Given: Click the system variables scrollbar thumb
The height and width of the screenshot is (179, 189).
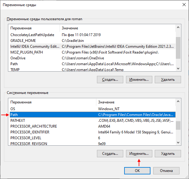Looking at the screenshot, I should tap(178, 125).
